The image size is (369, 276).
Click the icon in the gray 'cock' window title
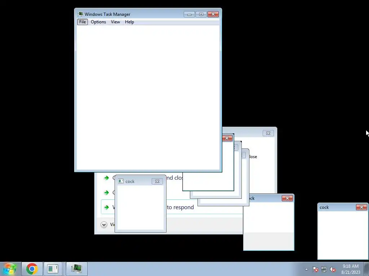pos(121,181)
